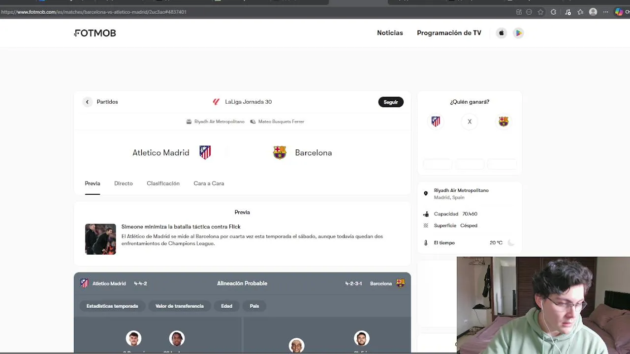Open browser extensions puzzle icon
This screenshot has height=354, width=630.
point(553,12)
